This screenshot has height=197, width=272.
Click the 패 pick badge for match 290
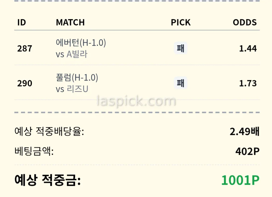180,83
